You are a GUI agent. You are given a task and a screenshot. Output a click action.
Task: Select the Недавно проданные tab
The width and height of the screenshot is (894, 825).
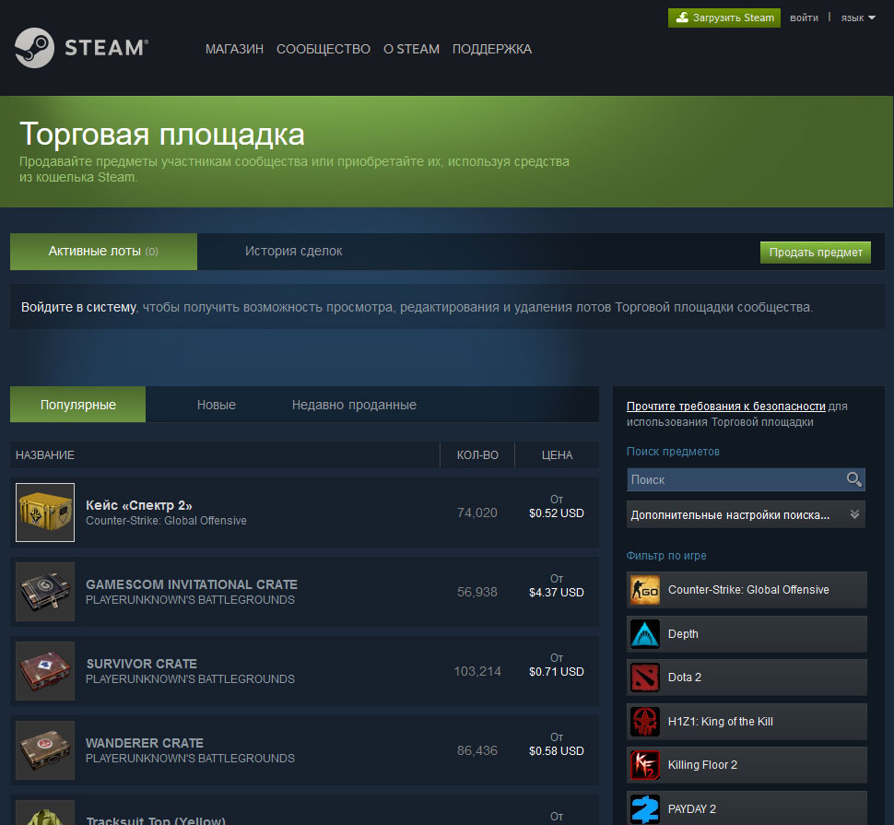click(x=354, y=405)
